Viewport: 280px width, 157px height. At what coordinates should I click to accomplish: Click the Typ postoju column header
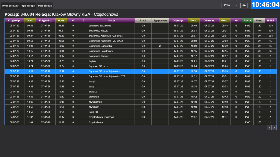coord(160,20)
